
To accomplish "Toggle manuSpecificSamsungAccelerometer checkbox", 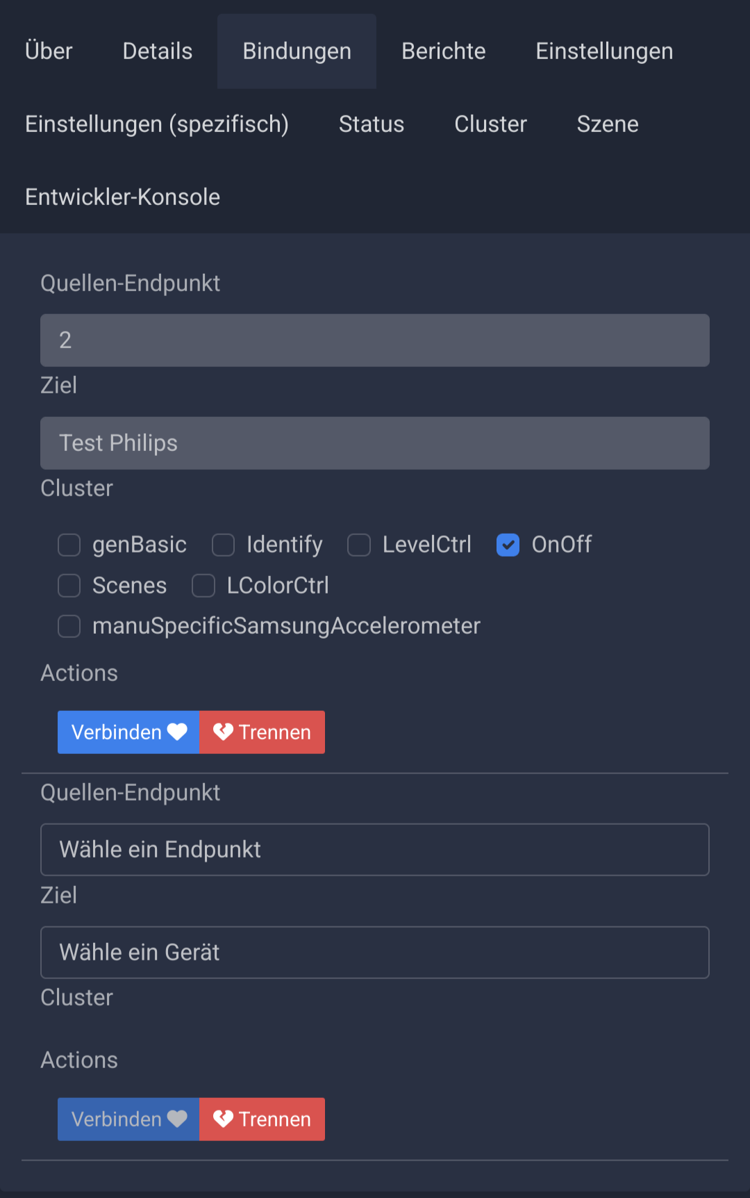I will (x=69, y=626).
